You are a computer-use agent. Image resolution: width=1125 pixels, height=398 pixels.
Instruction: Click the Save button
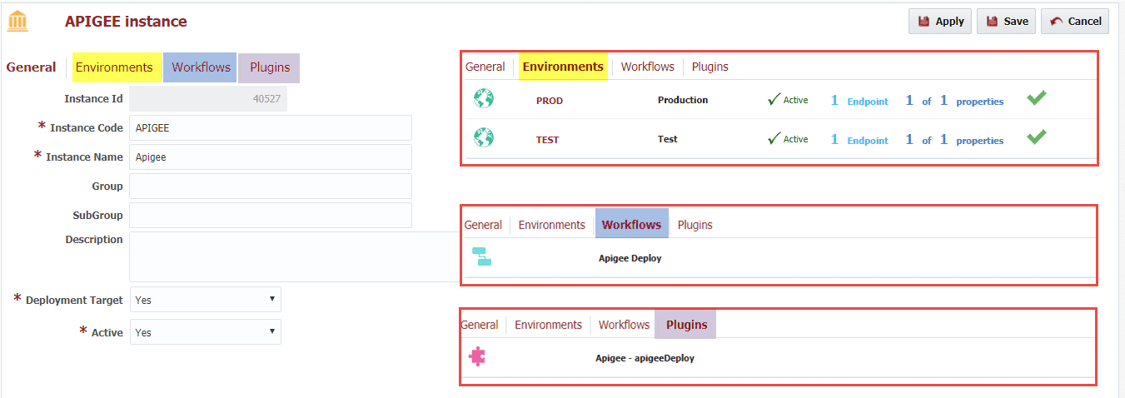pyautogui.click(x=1006, y=22)
